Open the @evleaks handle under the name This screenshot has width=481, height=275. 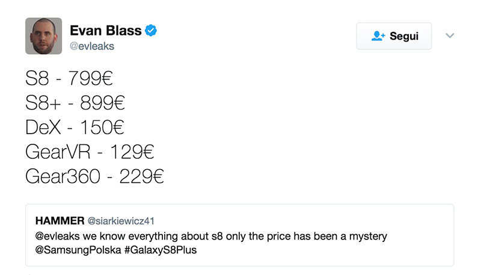(x=92, y=46)
